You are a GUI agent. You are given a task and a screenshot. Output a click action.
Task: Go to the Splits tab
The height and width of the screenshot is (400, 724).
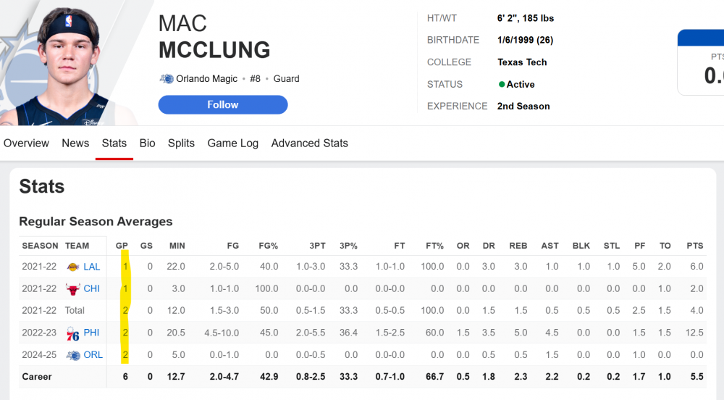[181, 143]
